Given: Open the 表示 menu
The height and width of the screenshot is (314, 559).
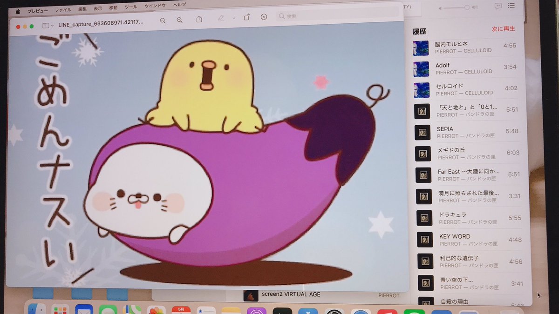Looking at the screenshot, I should (97, 8).
